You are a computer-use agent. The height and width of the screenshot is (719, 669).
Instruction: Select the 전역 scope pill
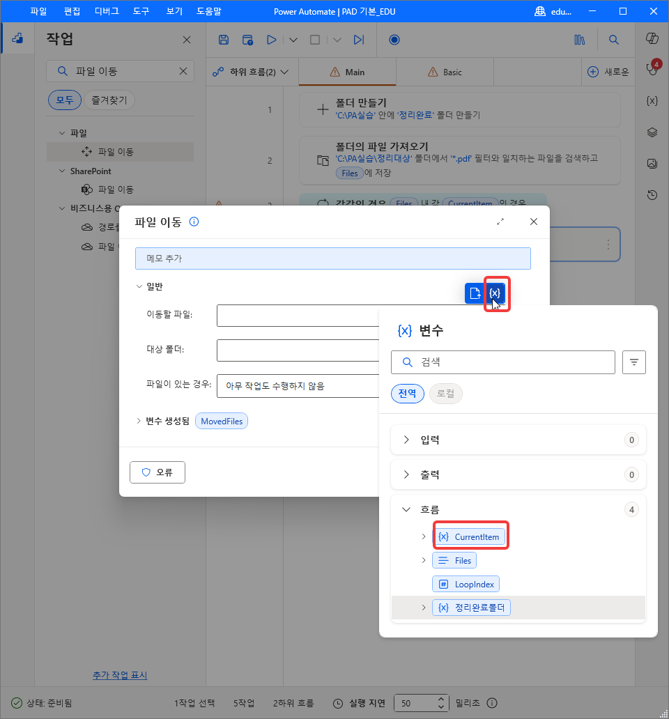407,394
